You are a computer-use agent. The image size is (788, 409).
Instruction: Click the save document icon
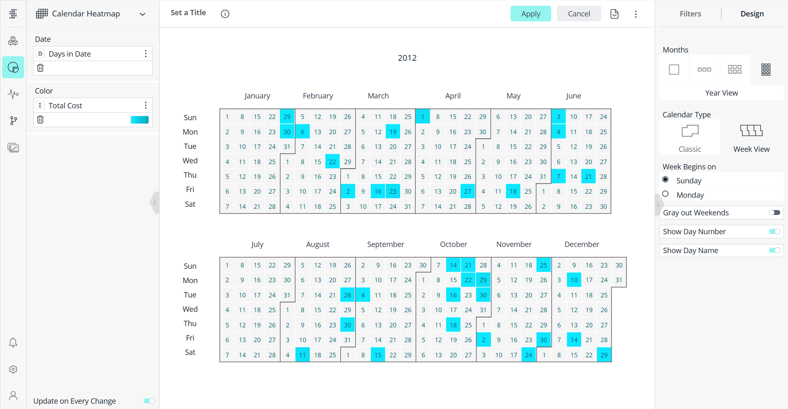[614, 14]
